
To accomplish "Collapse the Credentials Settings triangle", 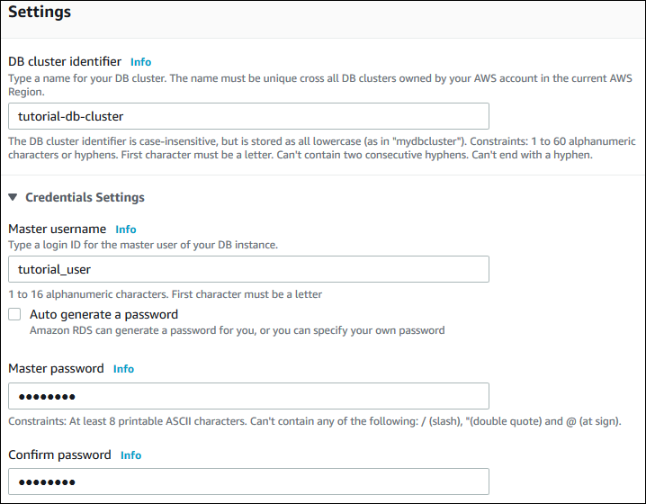I will pyautogui.click(x=13, y=197).
